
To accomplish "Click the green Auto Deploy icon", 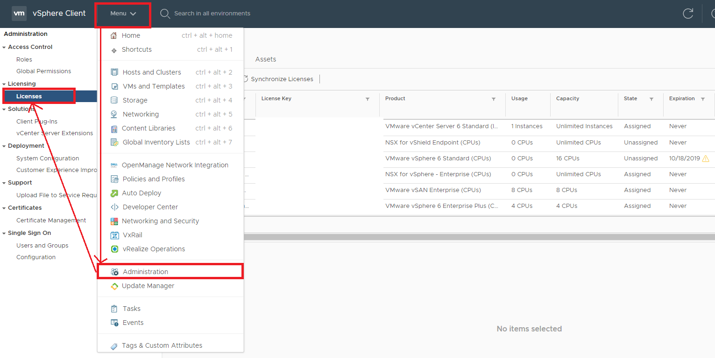I will [114, 193].
